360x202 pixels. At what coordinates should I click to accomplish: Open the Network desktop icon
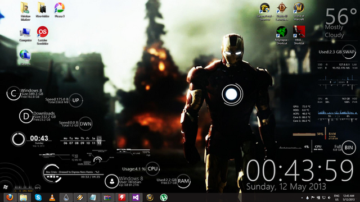pyautogui.click(x=25, y=57)
